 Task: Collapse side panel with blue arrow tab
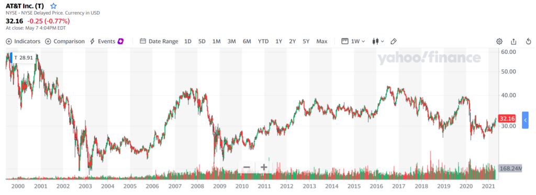click(526, 120)
